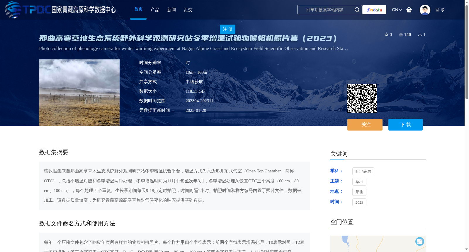Select the 汇交 menu item
469x252 pixels.
(x=188, y=10)
